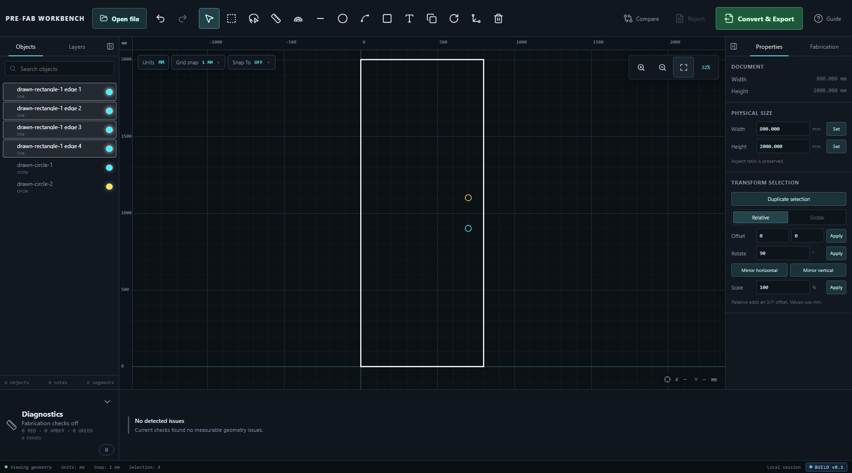Collapse the right properties panel
The image size is (852, 473).
pyautogui.click(x=734, y=46)
